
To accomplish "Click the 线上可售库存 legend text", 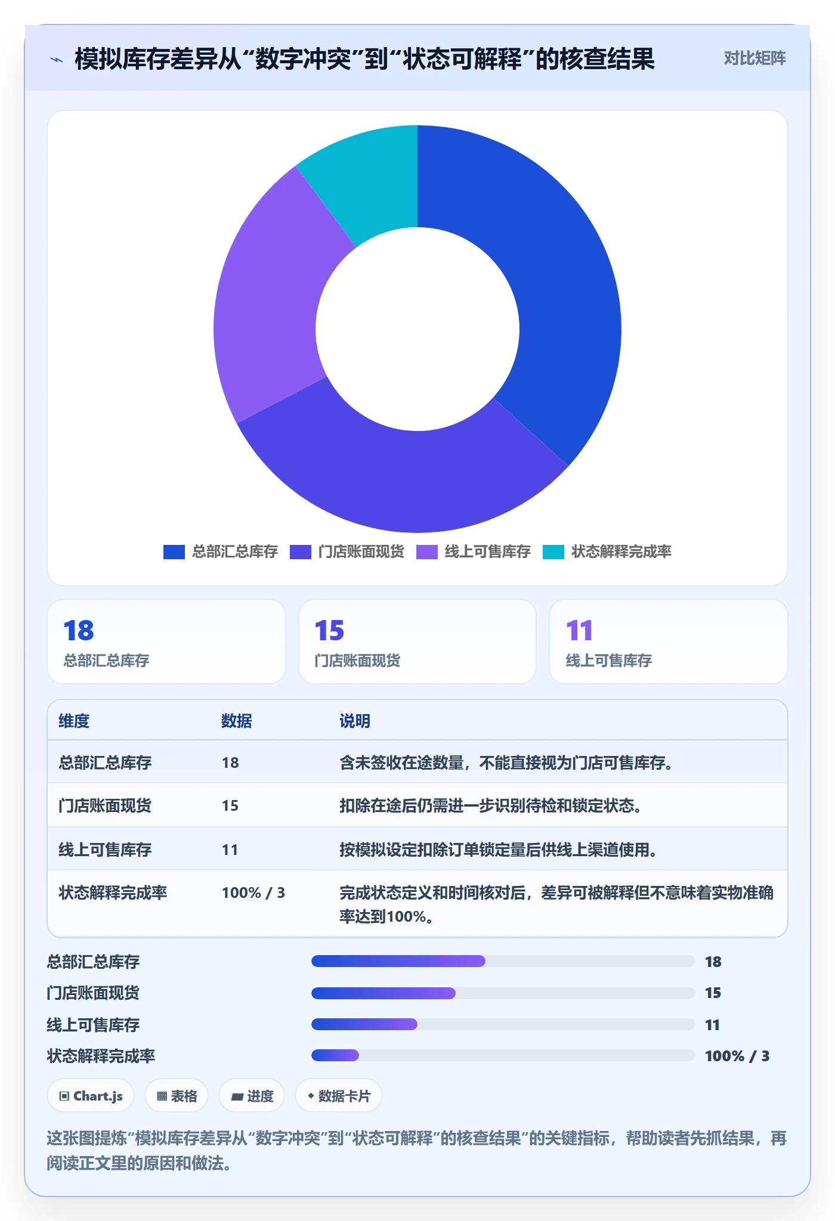I will [487, 552].
